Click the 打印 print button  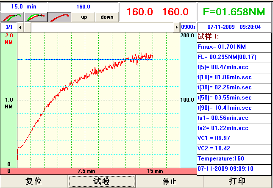pos(237,181)
